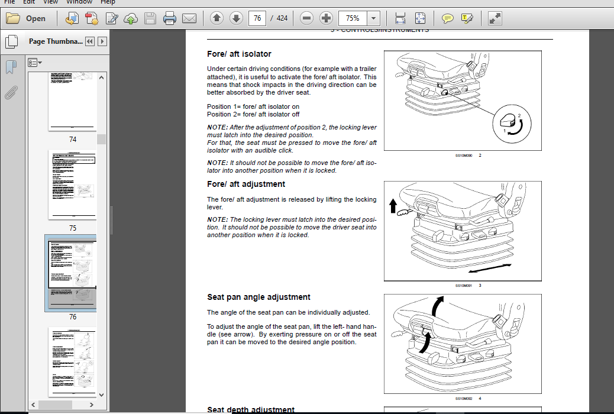
Task: Zoom out with the minus button
Action: [x=306, y=18]
